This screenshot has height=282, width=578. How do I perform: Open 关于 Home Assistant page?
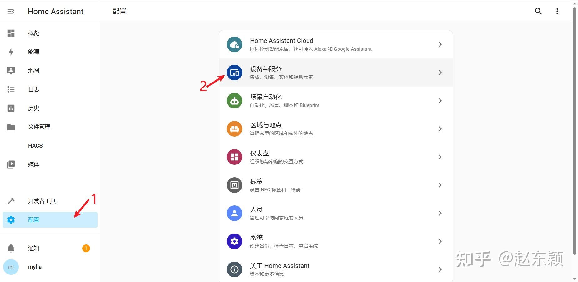point(336,269)
